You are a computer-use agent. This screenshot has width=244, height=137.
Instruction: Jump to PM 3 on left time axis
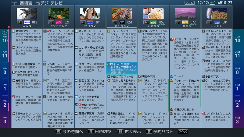tap(5, 120)
